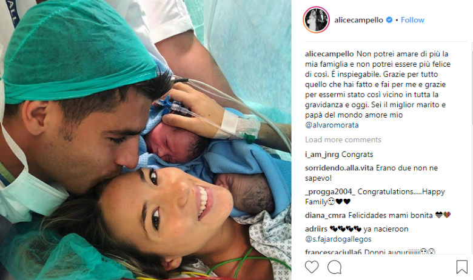Open the @alvaromorata mention link
The width and height of the screenshot is (473, 280).
pyautogui.click(x=332, y=125)
